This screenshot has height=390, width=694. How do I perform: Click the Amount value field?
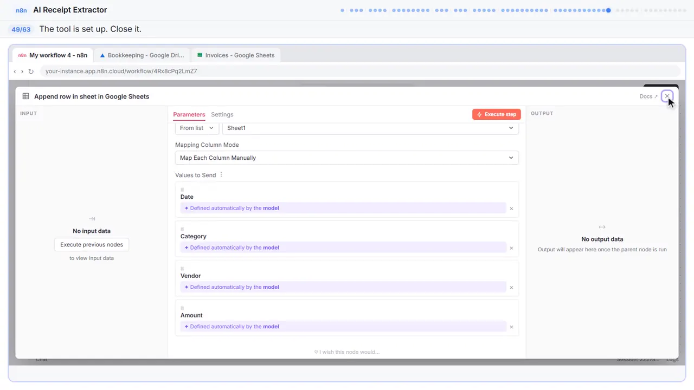343,327
